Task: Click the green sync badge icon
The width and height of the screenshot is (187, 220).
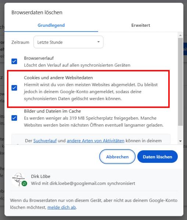Action: coord(24,183)
